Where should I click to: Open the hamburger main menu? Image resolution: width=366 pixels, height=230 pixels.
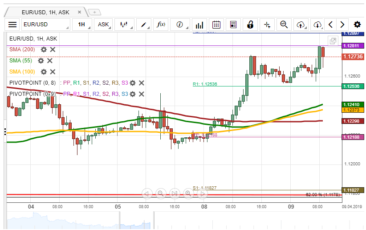tap(12, 25)
